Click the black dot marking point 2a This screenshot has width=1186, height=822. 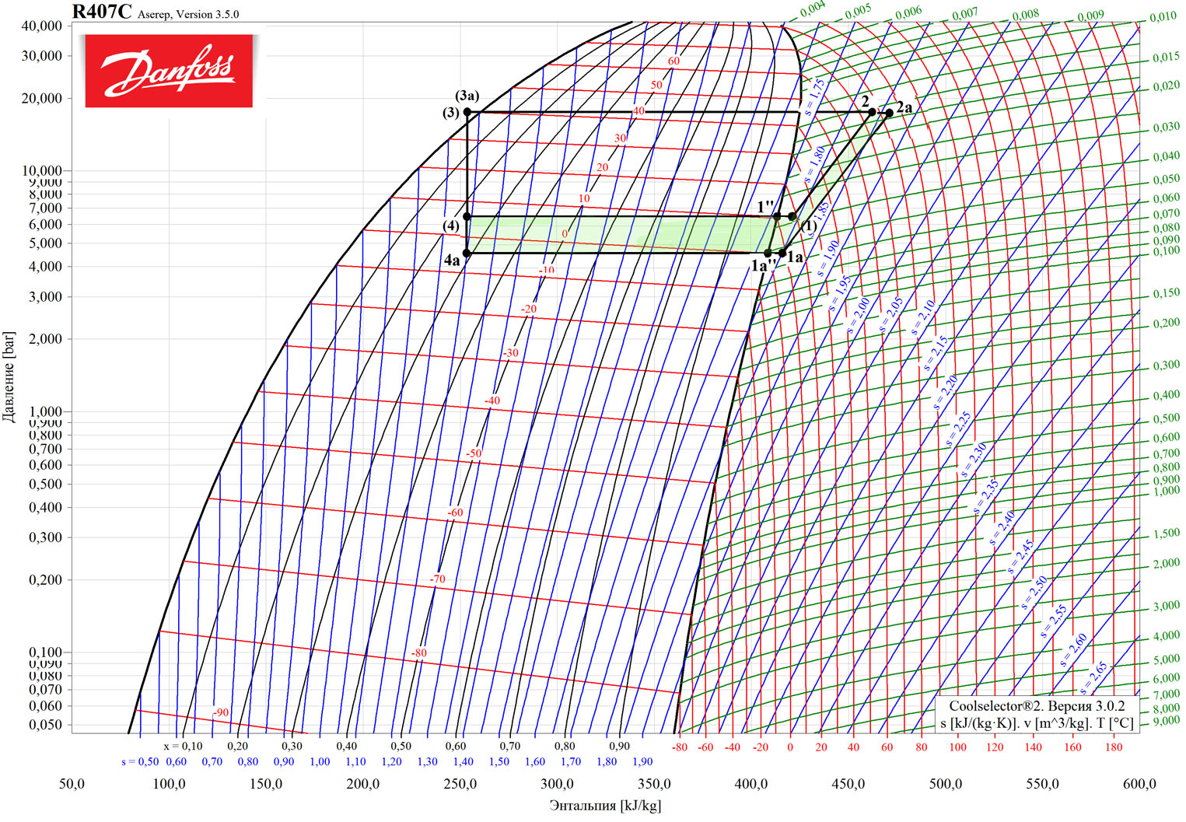(889, 113)
